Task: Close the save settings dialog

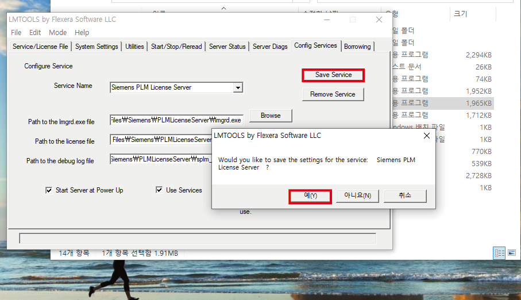Action: (x=427, y=136)
